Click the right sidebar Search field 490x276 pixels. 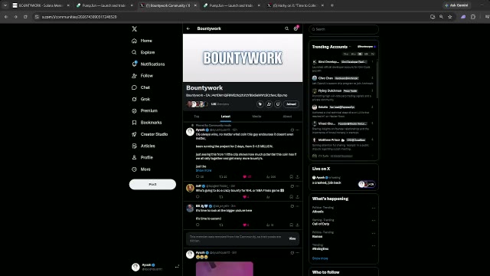point(344,29)
